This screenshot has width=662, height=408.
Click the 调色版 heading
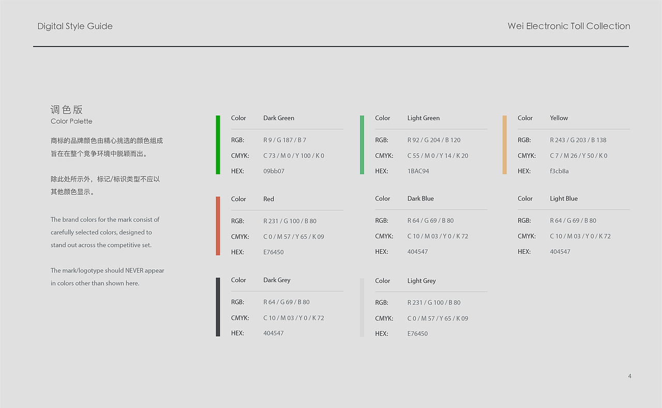pos(67,110)
